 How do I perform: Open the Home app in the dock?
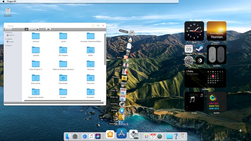pyautogui.click(x=110, y=134)
